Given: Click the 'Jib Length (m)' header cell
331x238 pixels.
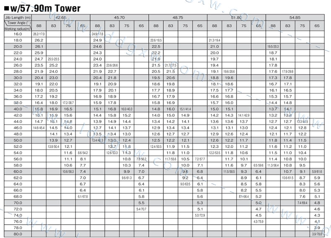Looking at the screenshot, I should click(x=18, y=18).
